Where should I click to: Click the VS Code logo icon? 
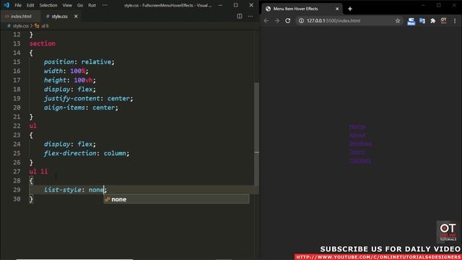6,5
